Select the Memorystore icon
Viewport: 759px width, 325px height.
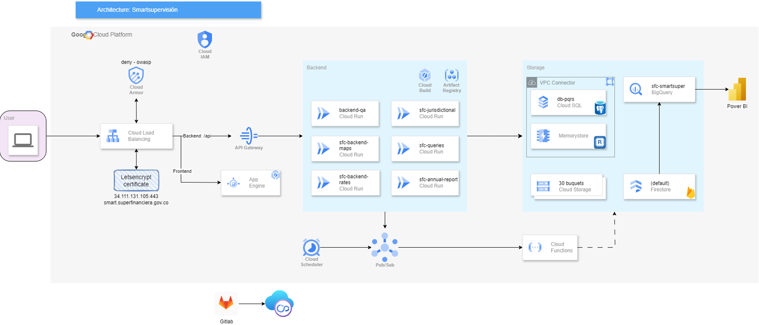543,136
